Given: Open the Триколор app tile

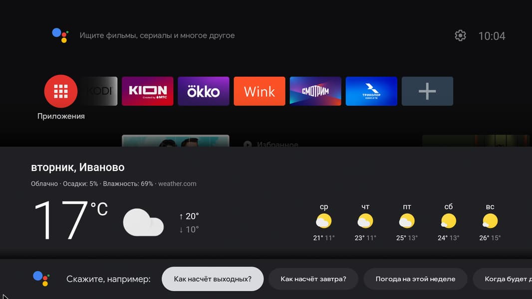Looking at the screenshot, I should pyautogui.click(x=371, y=91).
